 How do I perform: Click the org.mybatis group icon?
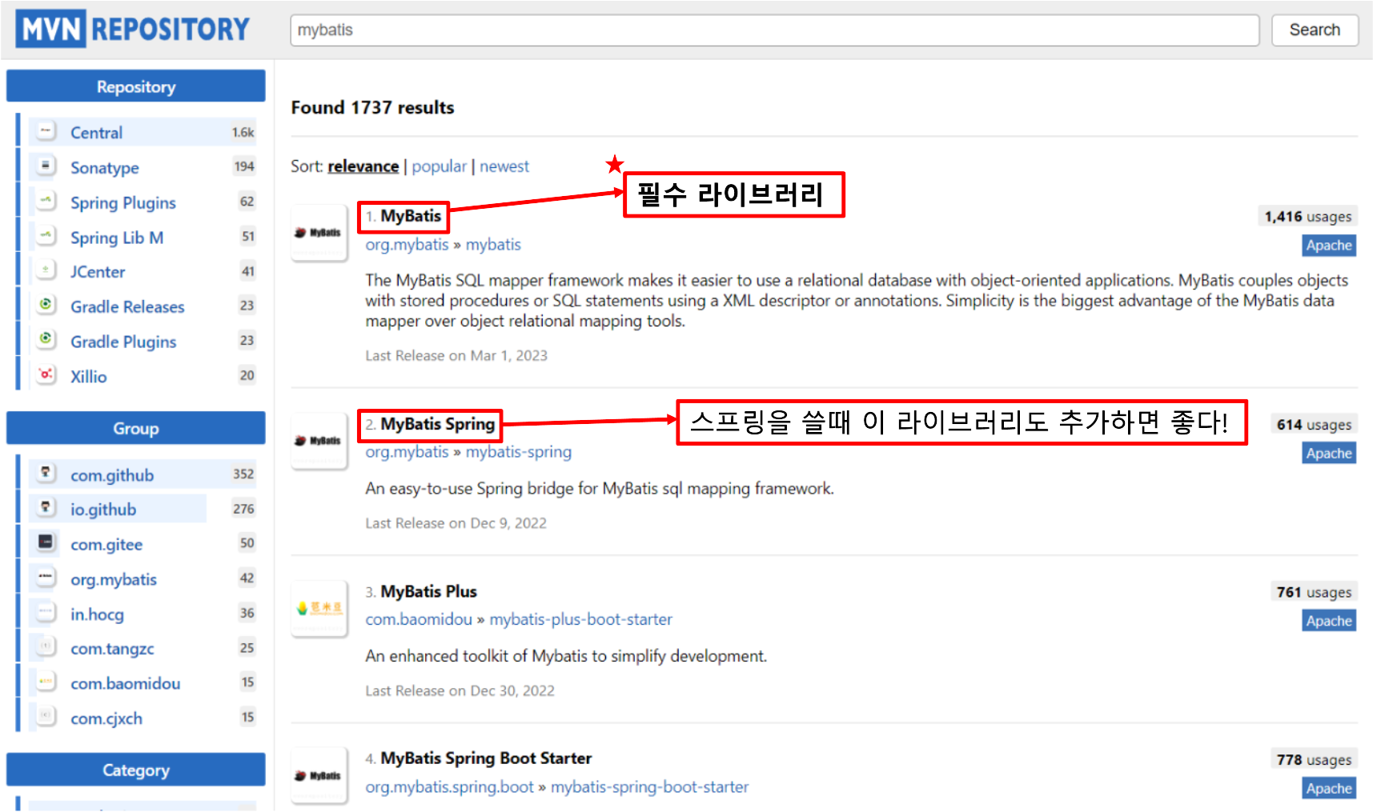tap(46, 578)
